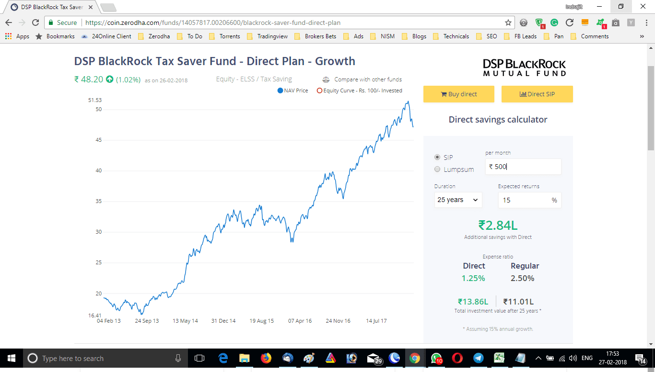Click the Compare with other funds scale icon
The image size is (655, 372).
pos(326,79)
